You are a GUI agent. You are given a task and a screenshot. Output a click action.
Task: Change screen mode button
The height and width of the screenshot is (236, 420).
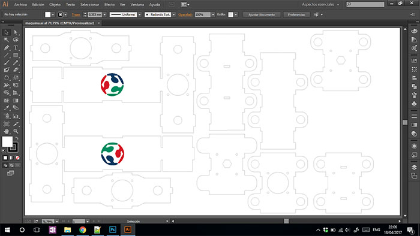[x=10, y=173]
